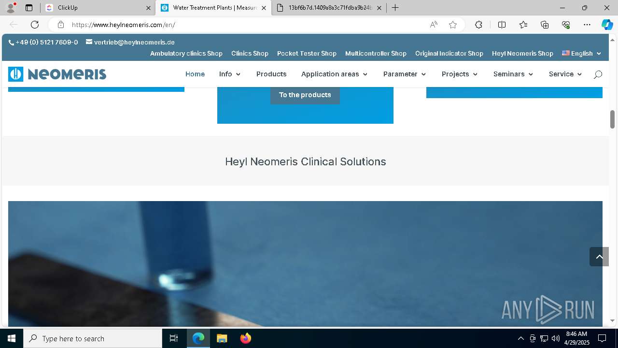The width and height of the screenshot is (618, 348).
Task: Open Task View in taskbar
Action: 174,338
